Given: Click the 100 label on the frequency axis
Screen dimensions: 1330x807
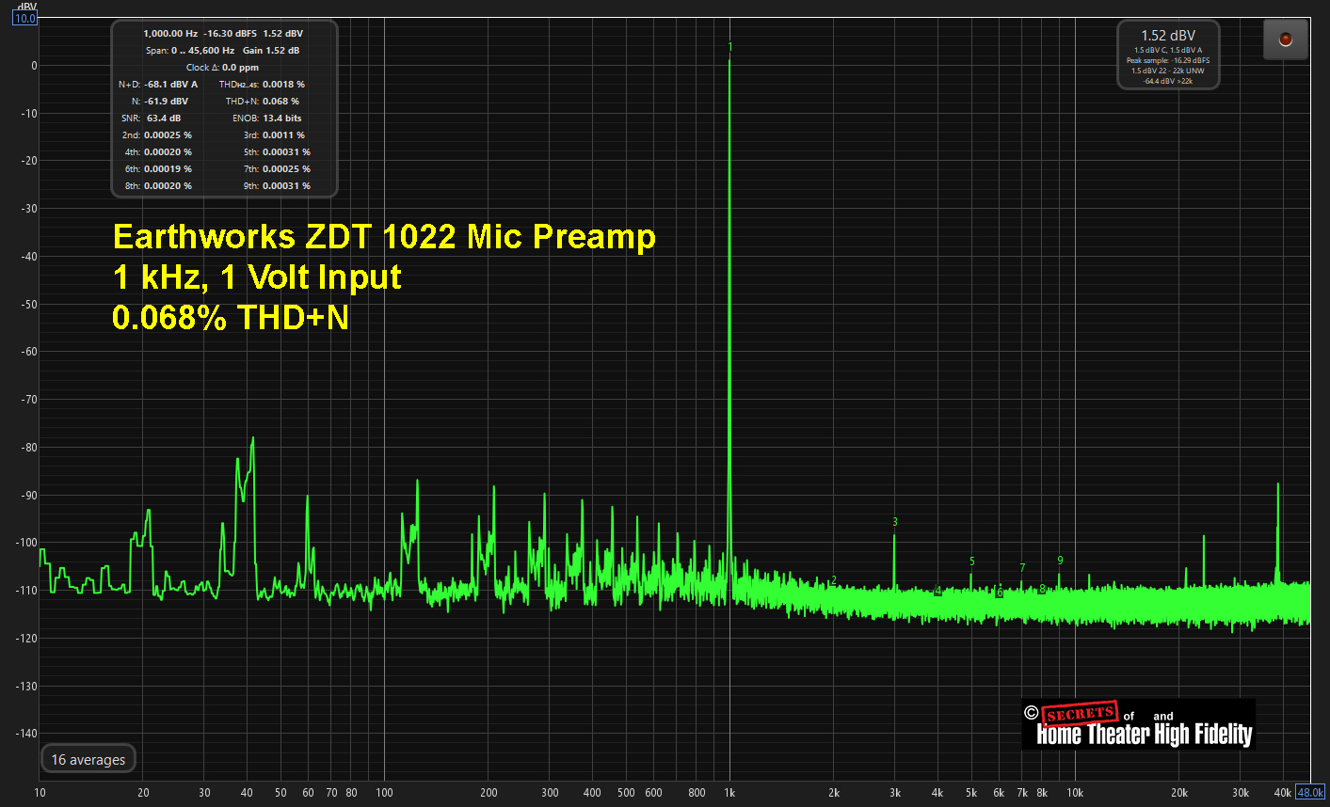Looking at the screenshot, I should 384,793.
